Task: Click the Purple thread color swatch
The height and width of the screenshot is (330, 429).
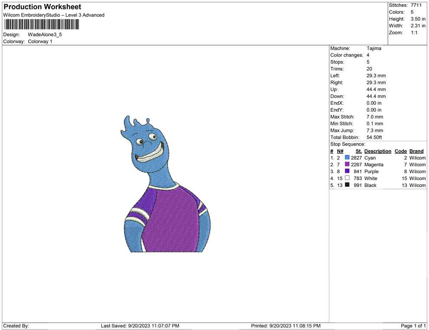Action: 347,171
